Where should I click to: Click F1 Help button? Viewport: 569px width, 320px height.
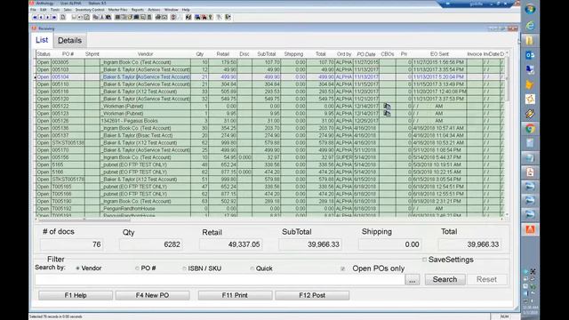click(76, 295)
